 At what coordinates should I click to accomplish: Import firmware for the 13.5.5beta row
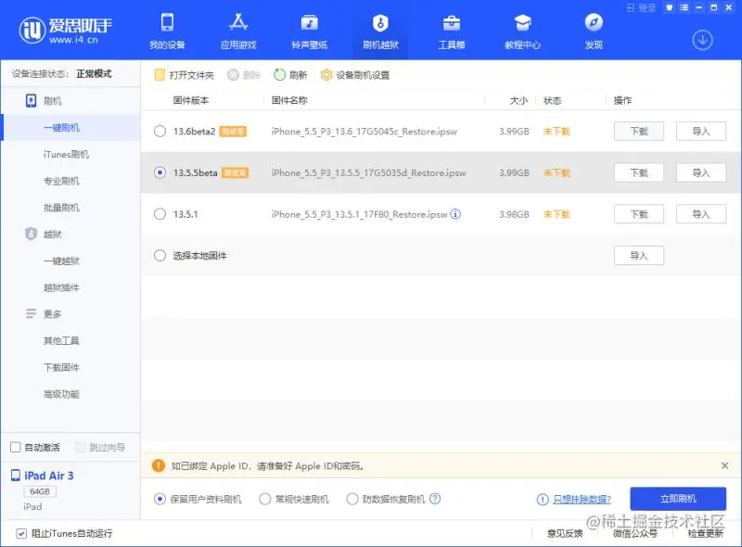tap(701, 172)
